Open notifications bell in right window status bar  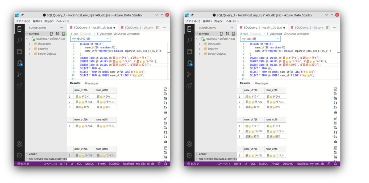[335, 164]
